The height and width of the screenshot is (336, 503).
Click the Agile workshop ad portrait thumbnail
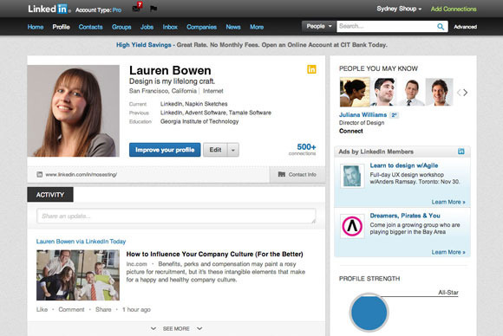(352, 176)
